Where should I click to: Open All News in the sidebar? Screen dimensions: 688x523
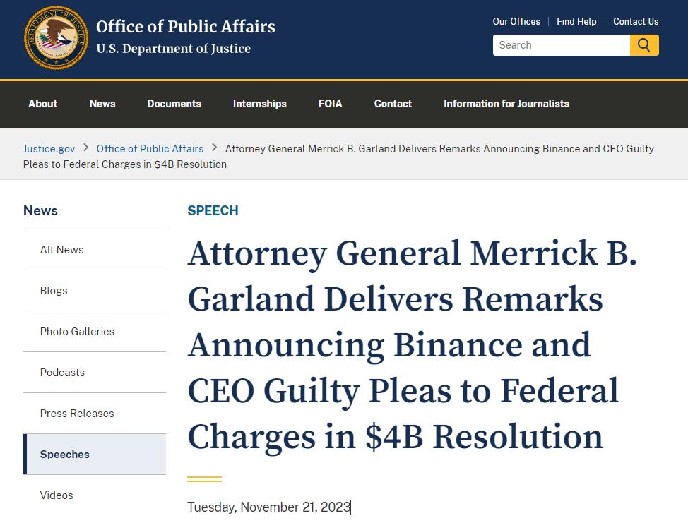coord(62,250)
